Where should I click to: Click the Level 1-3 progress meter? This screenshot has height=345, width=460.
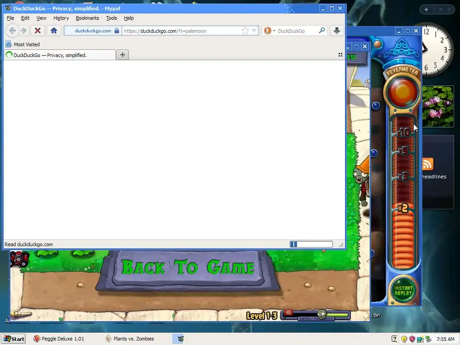(316, 315)
